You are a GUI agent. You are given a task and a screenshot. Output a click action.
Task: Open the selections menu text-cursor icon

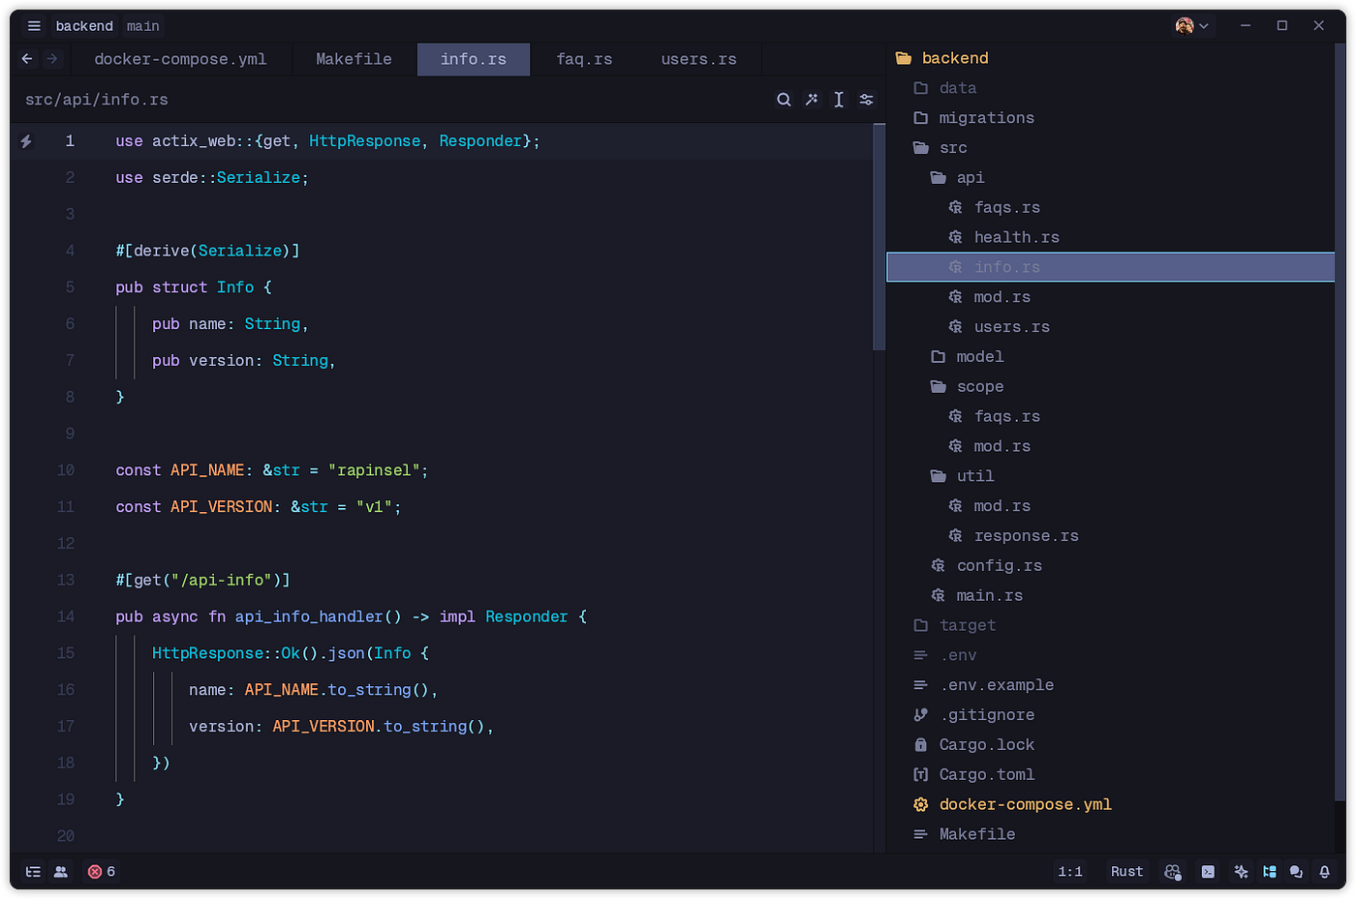(839, 100)
